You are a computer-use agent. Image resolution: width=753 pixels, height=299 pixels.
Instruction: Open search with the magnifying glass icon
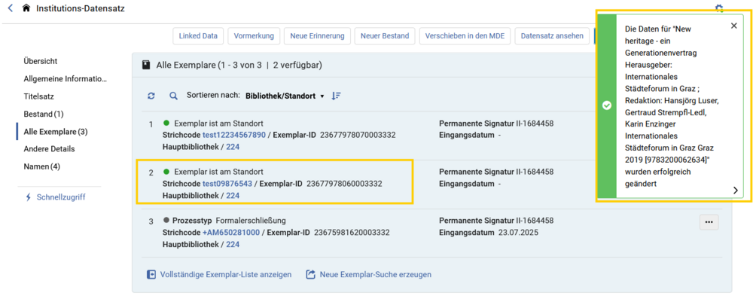173,96
